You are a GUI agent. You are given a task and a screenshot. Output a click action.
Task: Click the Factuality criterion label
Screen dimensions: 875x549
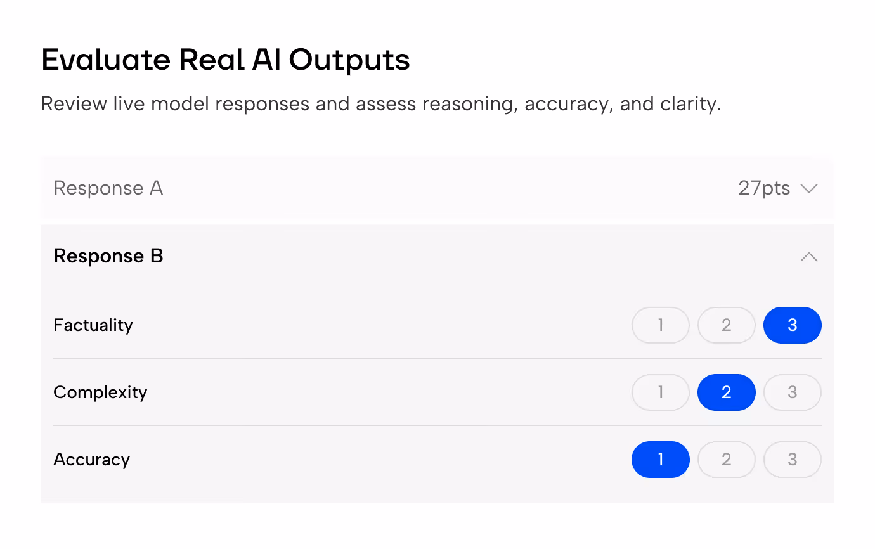click(93, 325)
